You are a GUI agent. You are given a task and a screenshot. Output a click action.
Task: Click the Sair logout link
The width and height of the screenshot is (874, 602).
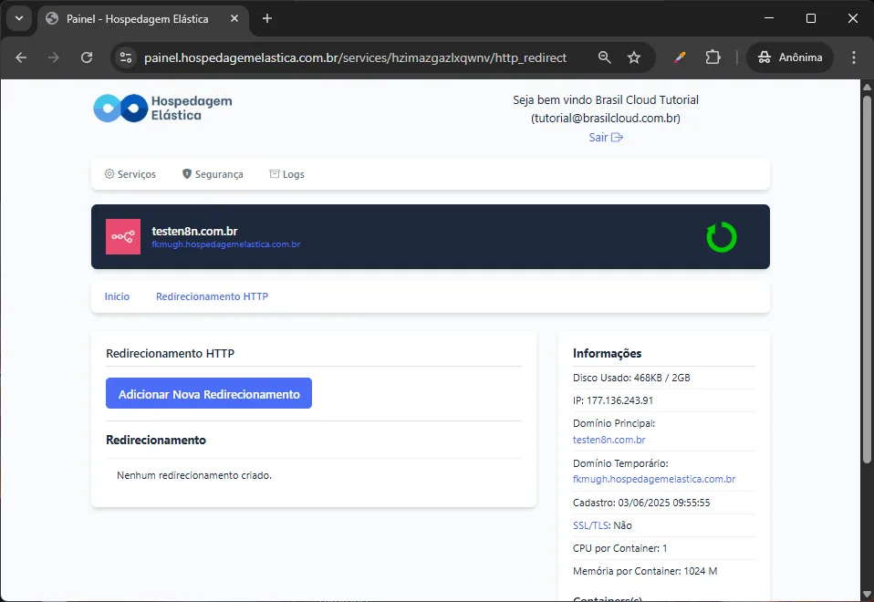606,137
